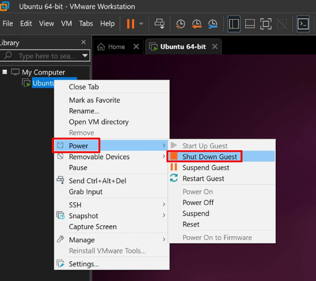
Task: Expand the Snapshot submenu
Action: coord(111,216)
